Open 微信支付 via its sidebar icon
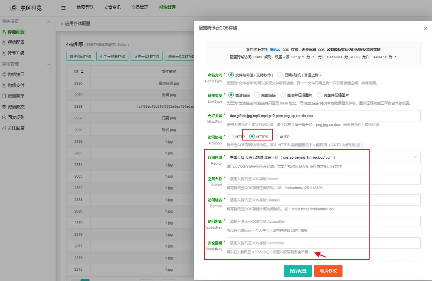432x281 pixels. (x=4, y=85)
